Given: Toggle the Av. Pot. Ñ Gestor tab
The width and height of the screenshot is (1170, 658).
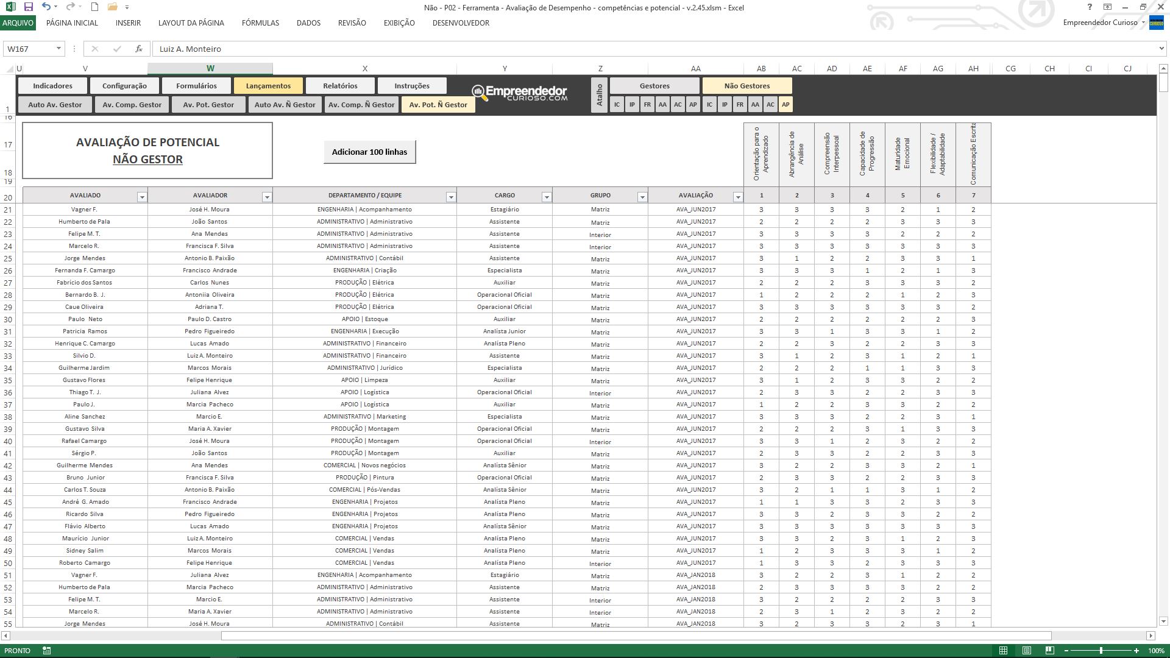Looking at the screenshot, I should pos(438,104).
